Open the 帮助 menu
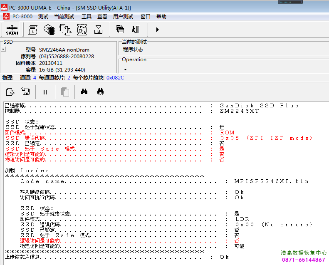The height and width of the screenshot is (265, 329). click(x=161, y=17)
